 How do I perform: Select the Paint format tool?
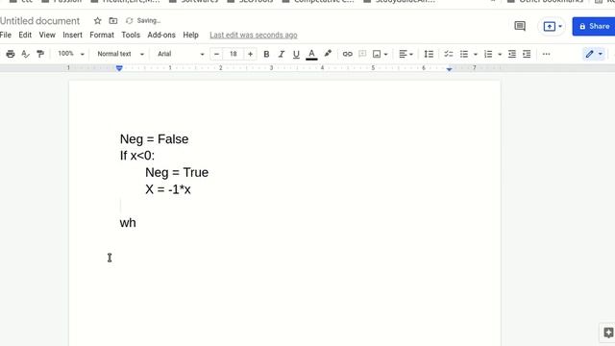(x=40, y=54)
